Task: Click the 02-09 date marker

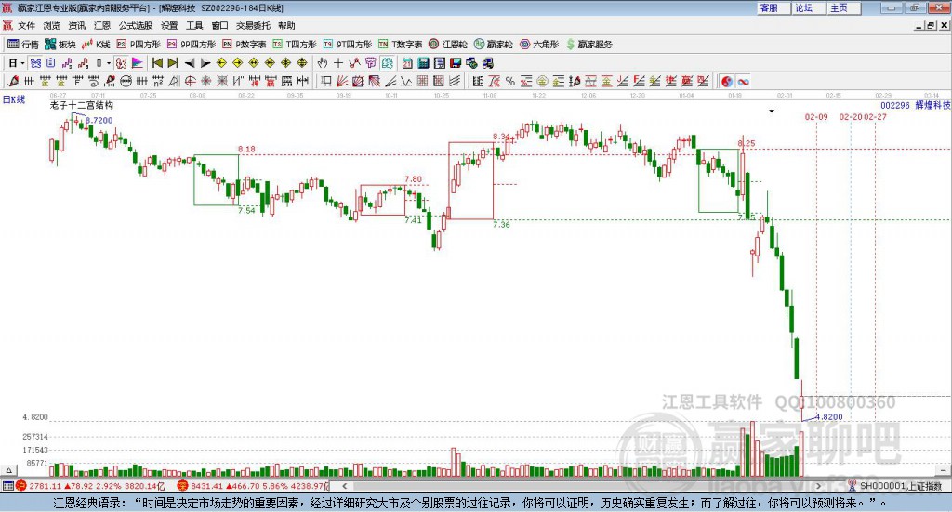Action: (x=816, y=117)
